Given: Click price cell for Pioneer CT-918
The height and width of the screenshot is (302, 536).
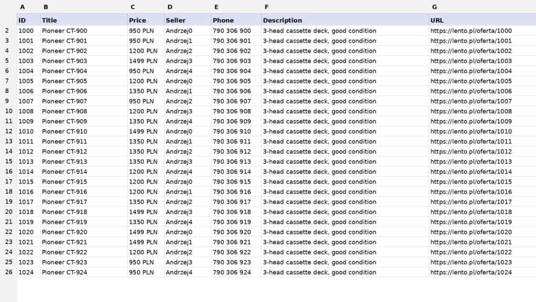Looking at the screenshot, I should click(146, 212).
